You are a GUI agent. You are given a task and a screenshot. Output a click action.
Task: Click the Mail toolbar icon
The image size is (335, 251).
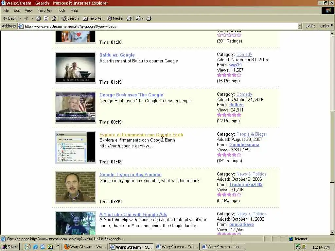coord(139,18)
